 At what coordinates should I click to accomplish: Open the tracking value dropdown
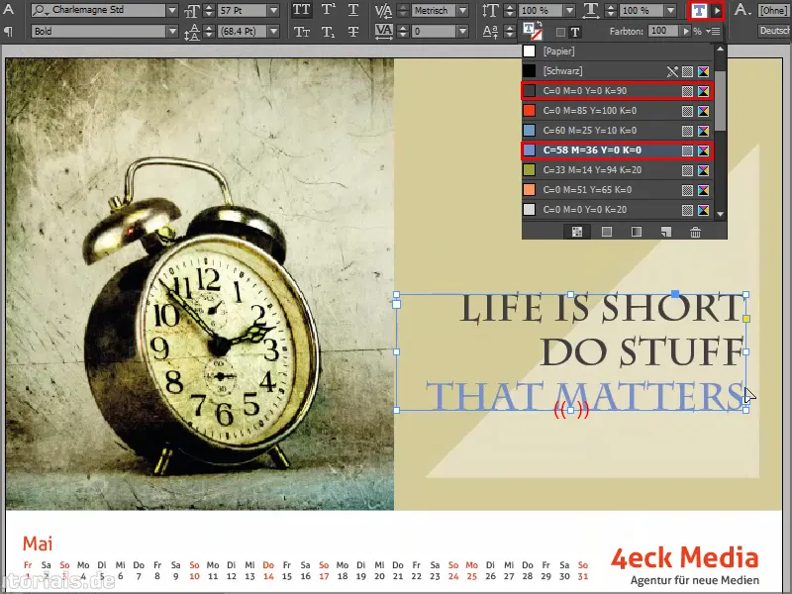click(462, 32)
